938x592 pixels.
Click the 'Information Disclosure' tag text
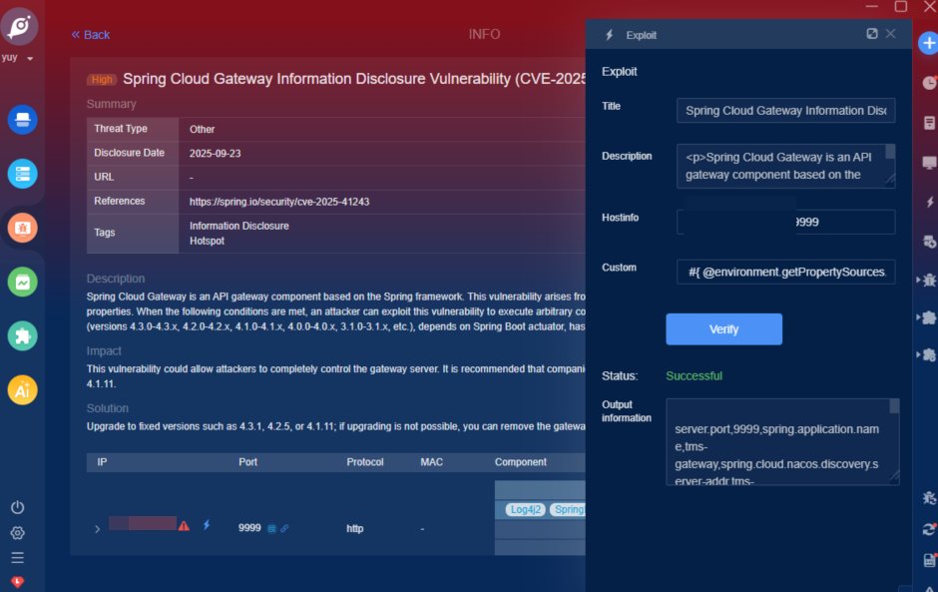(x=239, y=226)
